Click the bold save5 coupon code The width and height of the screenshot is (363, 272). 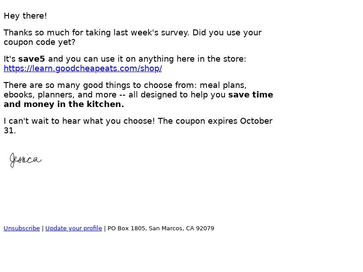[31, 59]
